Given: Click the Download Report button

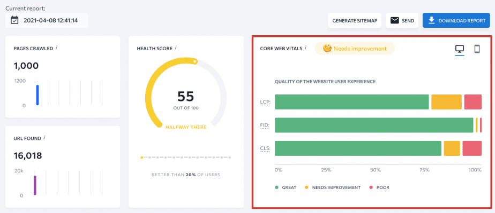Looking at the screenshot, I should click(x=456, y=20).
